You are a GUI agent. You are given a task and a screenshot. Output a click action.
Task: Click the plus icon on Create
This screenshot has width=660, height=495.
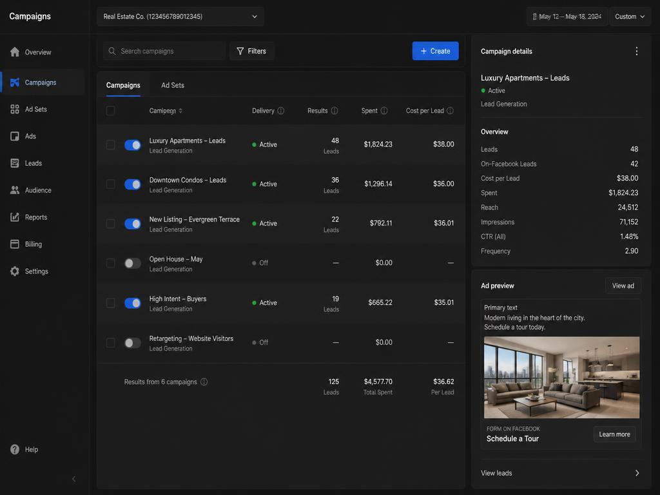coord(423,51)
